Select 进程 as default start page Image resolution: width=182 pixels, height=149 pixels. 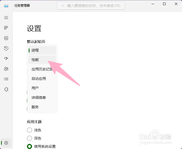[x=42, y=50]
